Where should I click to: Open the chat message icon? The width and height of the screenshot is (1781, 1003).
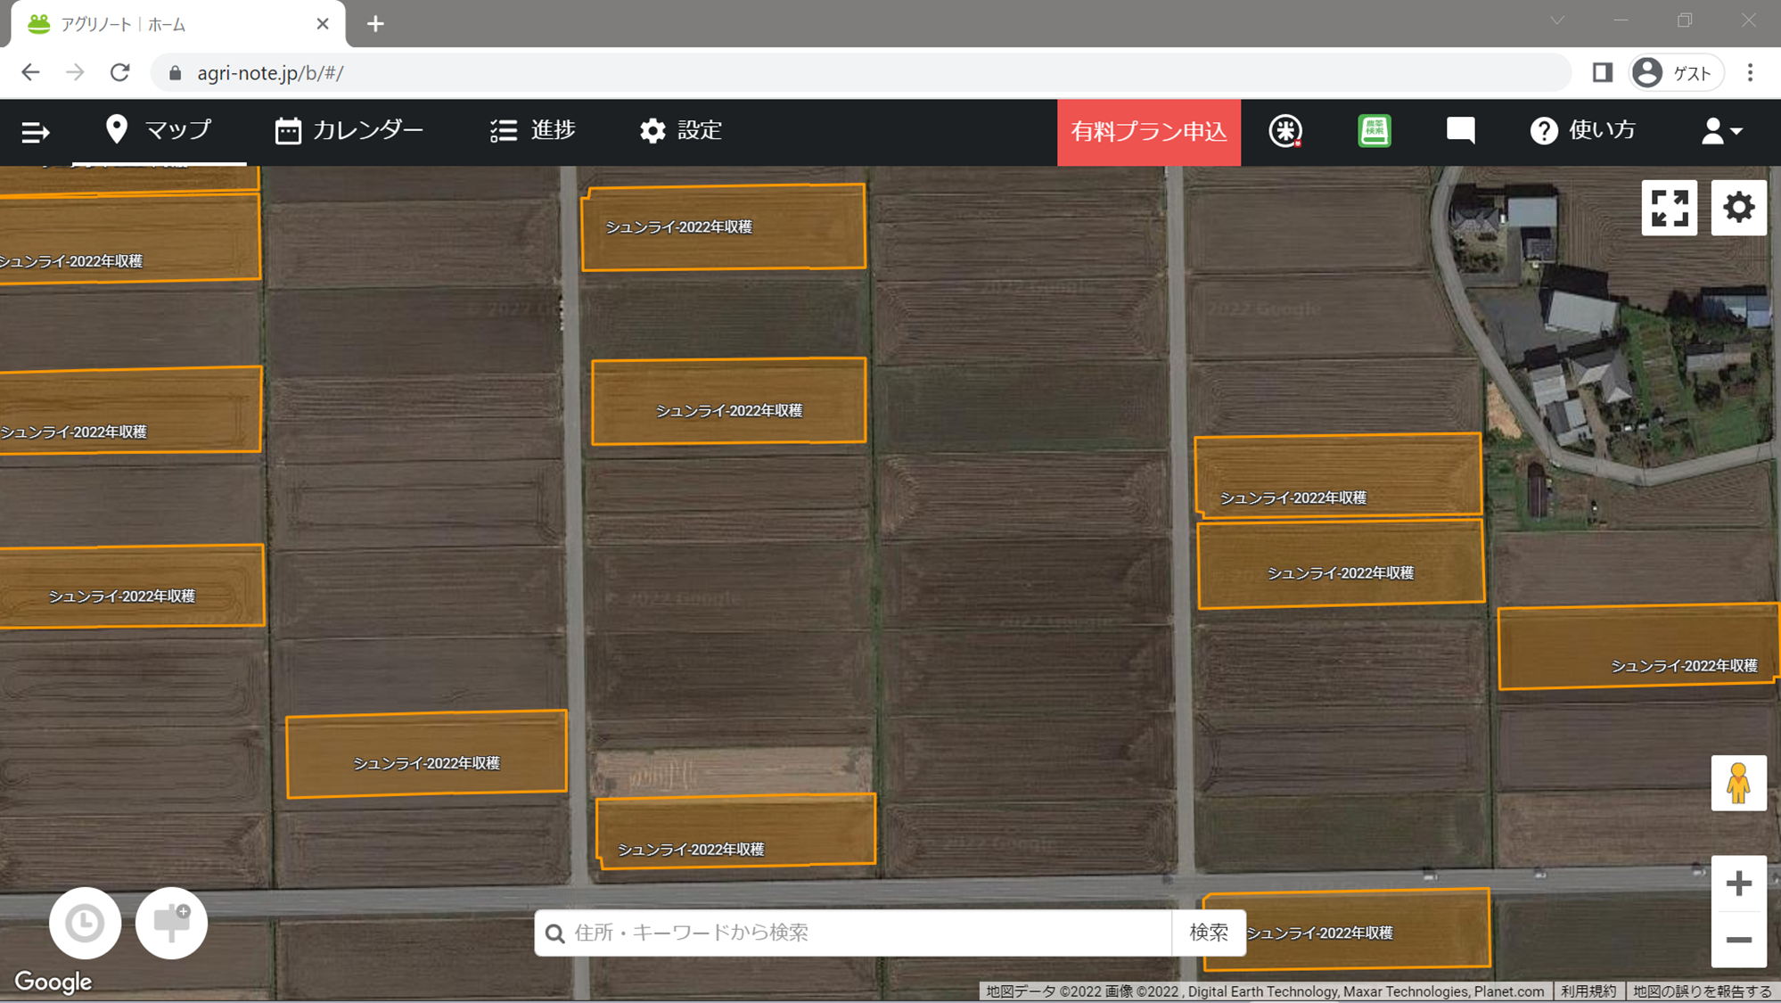[1460, 131]
